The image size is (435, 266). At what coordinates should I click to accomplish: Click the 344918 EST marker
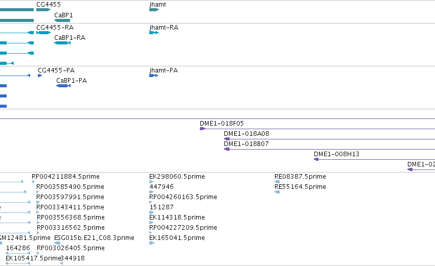coord(61,263)
